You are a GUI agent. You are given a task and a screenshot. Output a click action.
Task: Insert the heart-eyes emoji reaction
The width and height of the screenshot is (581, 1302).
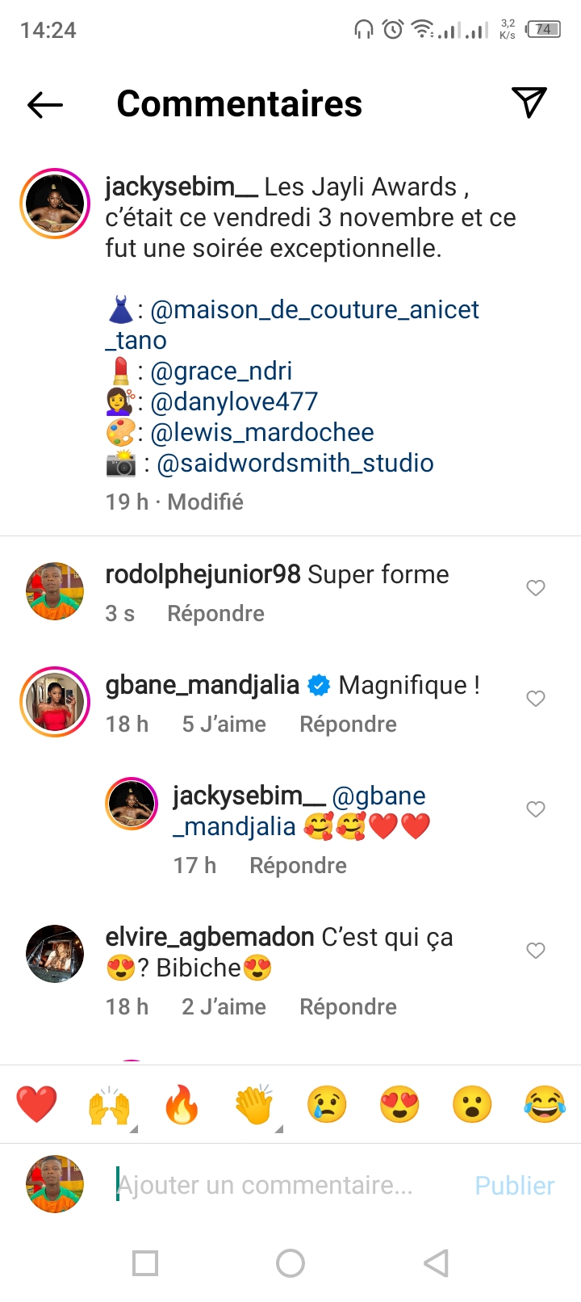click(x=399, y=1104)
